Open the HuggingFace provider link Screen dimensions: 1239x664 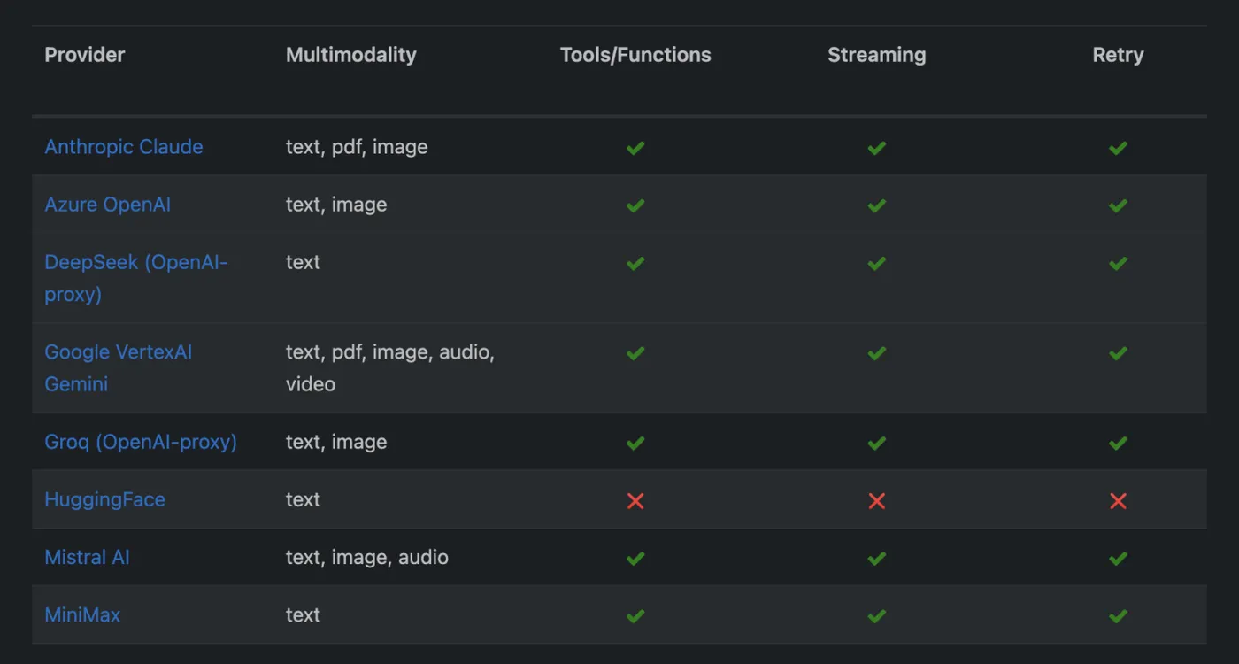point(104,499)
